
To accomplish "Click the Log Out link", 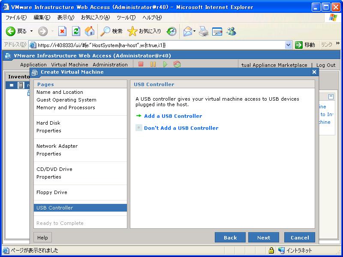I will pos(326,65).
